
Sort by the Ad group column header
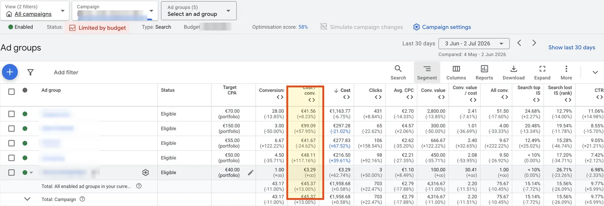click(51, 90)
